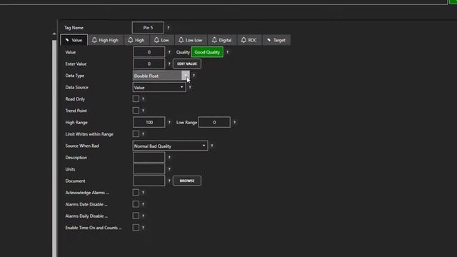The image size is (457, 257).
Task: Open help icon for Enable Time On and Counts
Action: point(143,228)
